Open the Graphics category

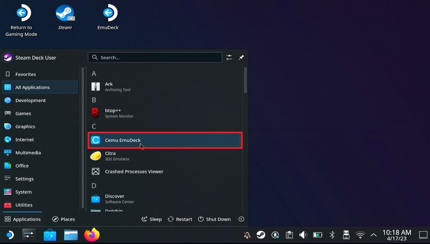(x=40, y=127)
